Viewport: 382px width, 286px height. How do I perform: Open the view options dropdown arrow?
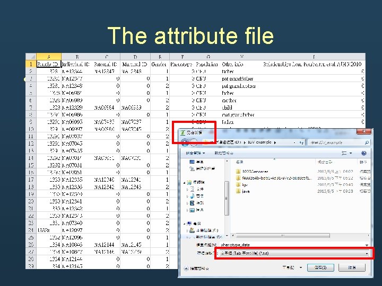351,153
